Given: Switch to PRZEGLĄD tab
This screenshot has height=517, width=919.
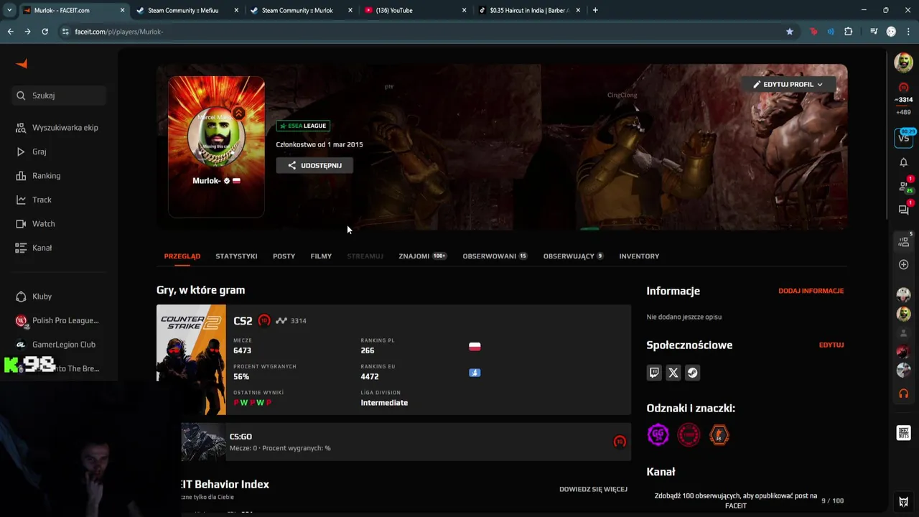Looking at the screenshot, I should click(182, 256).
